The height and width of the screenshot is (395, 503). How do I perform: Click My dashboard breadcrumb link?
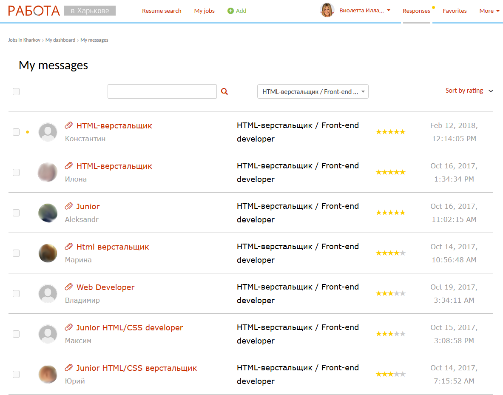60,40
